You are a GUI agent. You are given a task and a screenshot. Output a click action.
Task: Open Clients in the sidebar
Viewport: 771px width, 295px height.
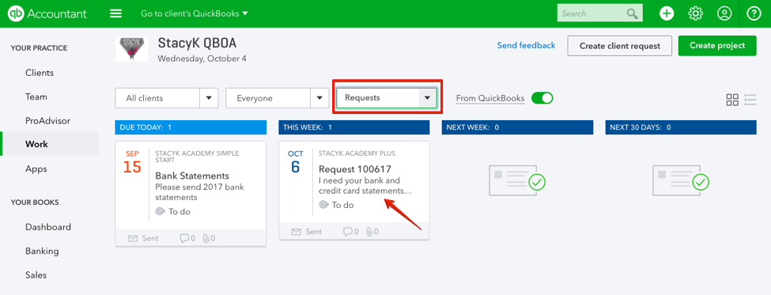pos(40,73)
